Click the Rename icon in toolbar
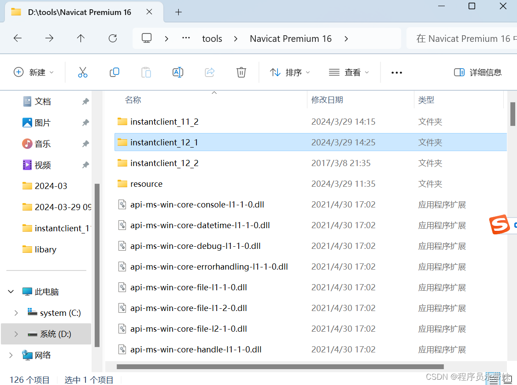This screenshot has height=385, width=517. pos(178,72)
